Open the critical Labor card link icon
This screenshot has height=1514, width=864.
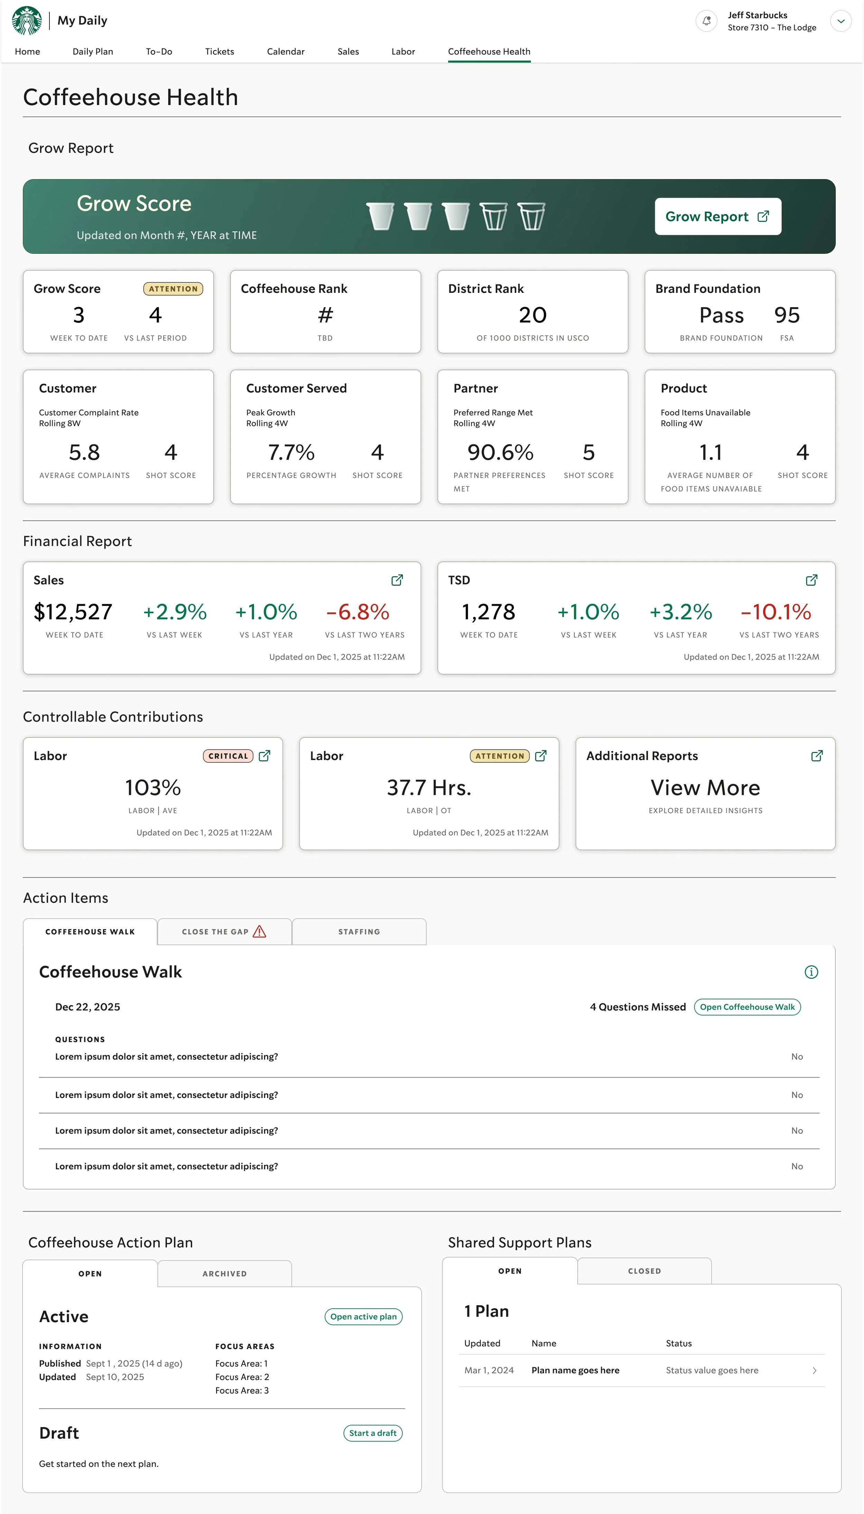click(265, 755)
